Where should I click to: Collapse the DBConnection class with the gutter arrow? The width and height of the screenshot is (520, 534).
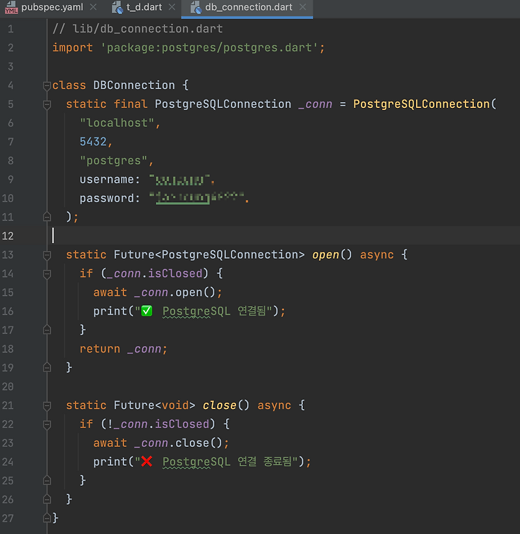(46, 85)
